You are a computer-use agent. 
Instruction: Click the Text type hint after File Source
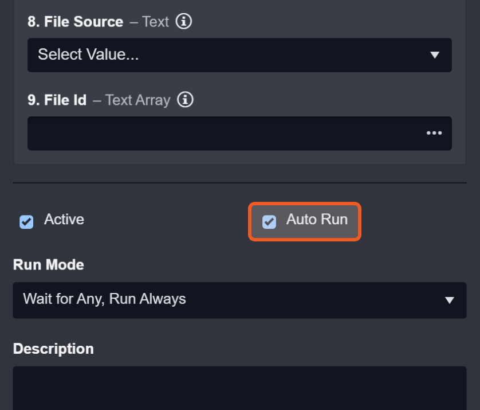pos(155,22)
